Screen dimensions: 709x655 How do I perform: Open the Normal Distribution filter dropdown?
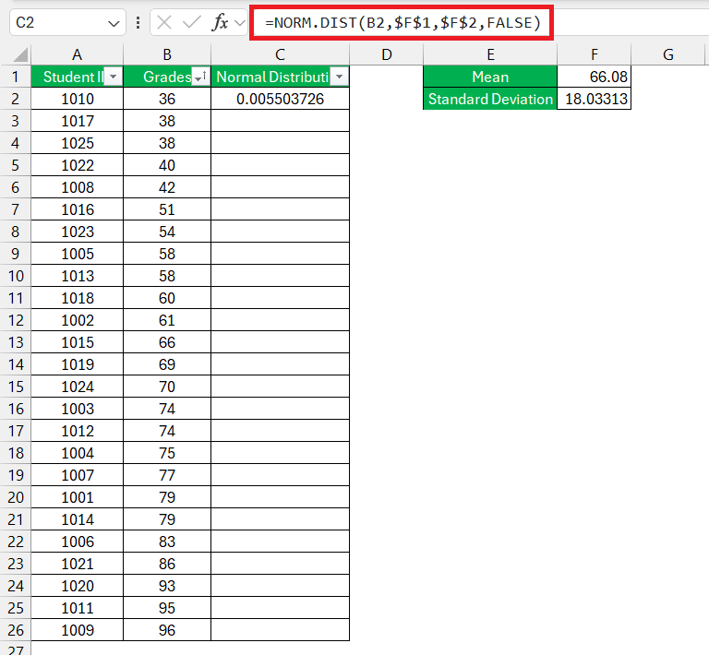pos(339,77)
